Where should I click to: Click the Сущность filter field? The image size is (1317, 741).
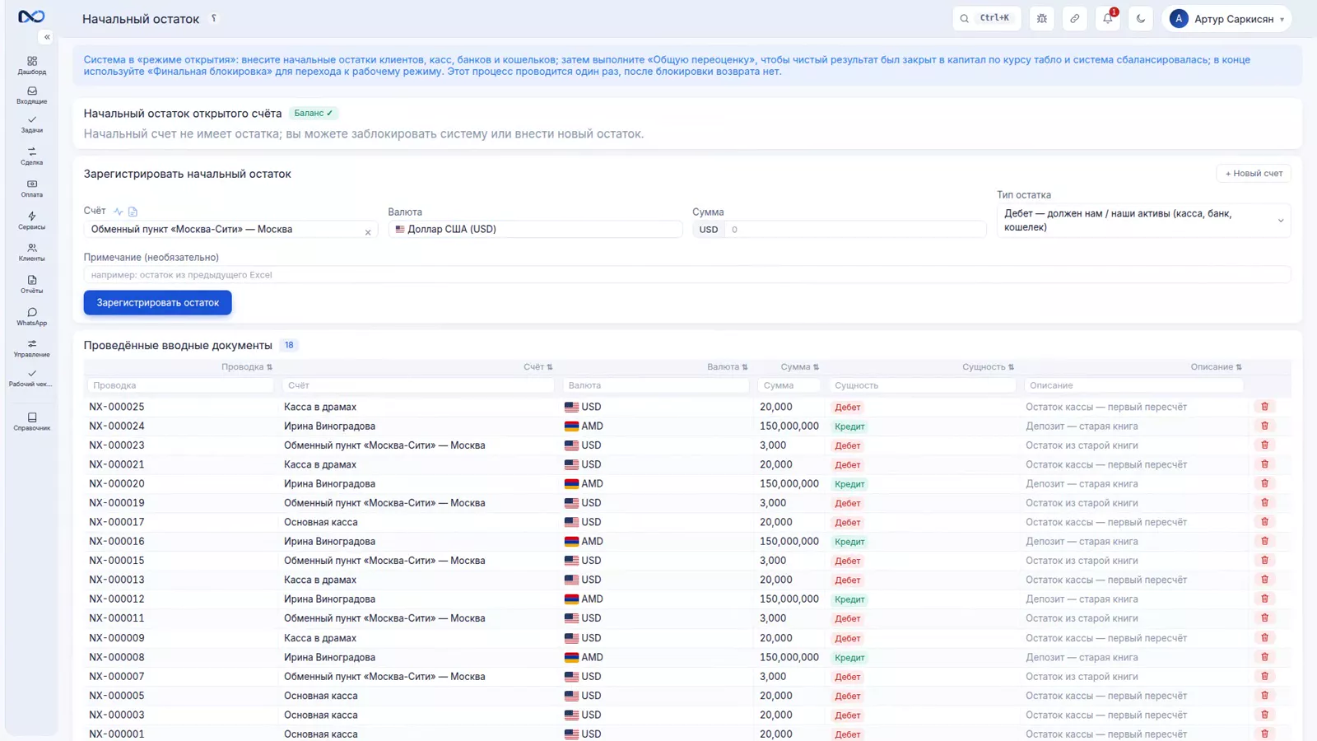click(x=923, y=385)
